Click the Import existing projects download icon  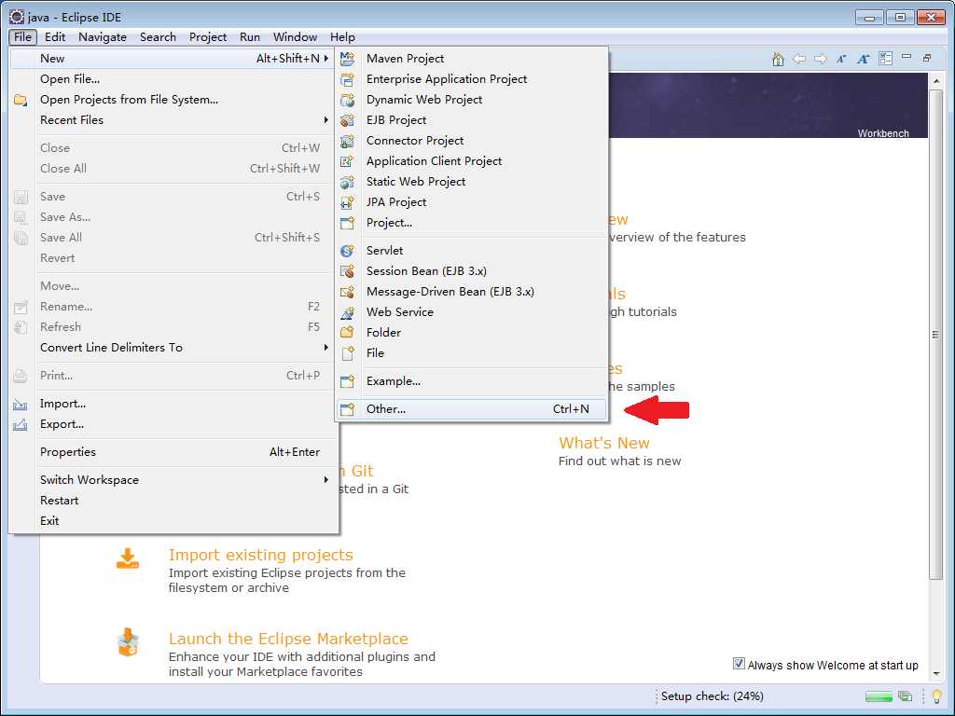(128, 558)
